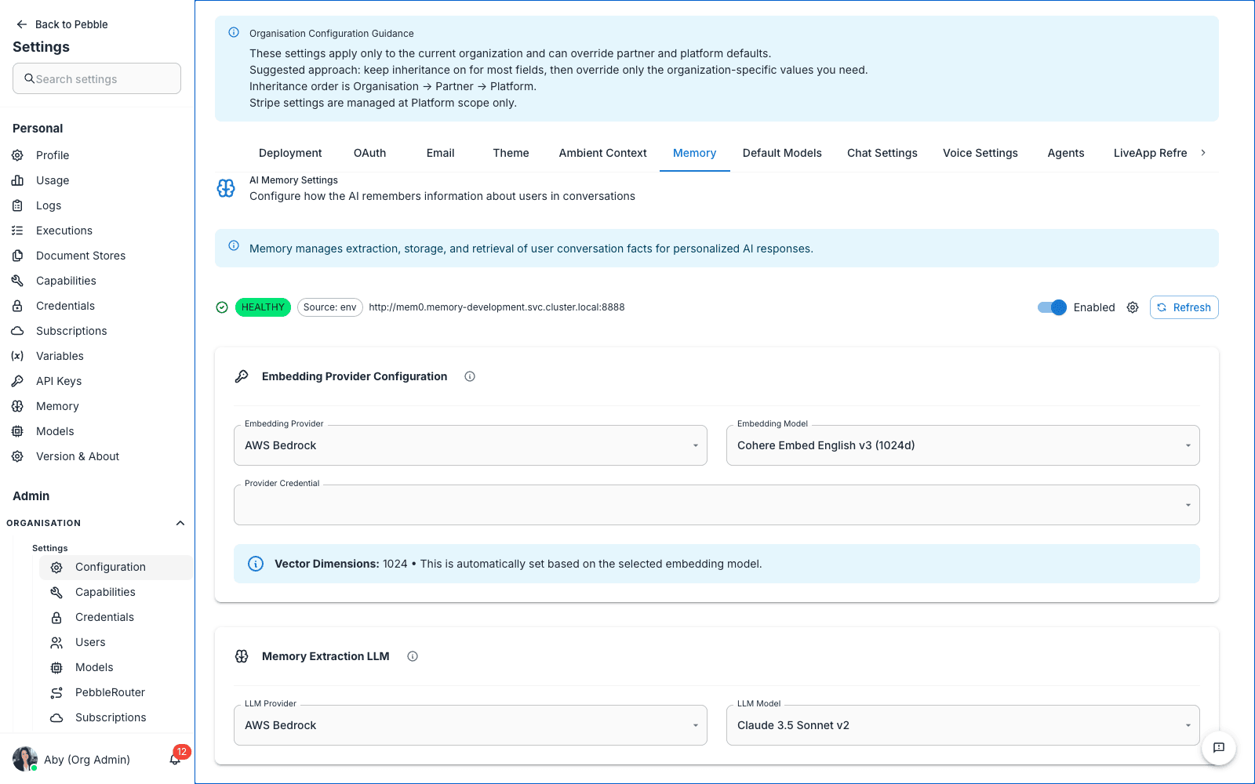Collapse the ORGANISATION section chevron
Screen dimensions: 1255x784
click(x=180, y=523)
